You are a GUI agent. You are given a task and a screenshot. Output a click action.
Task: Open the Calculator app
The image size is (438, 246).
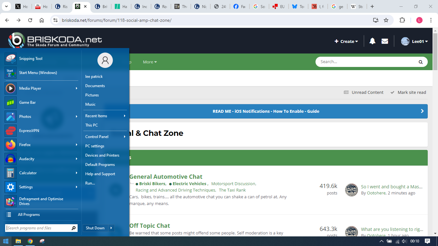[28, 173]
